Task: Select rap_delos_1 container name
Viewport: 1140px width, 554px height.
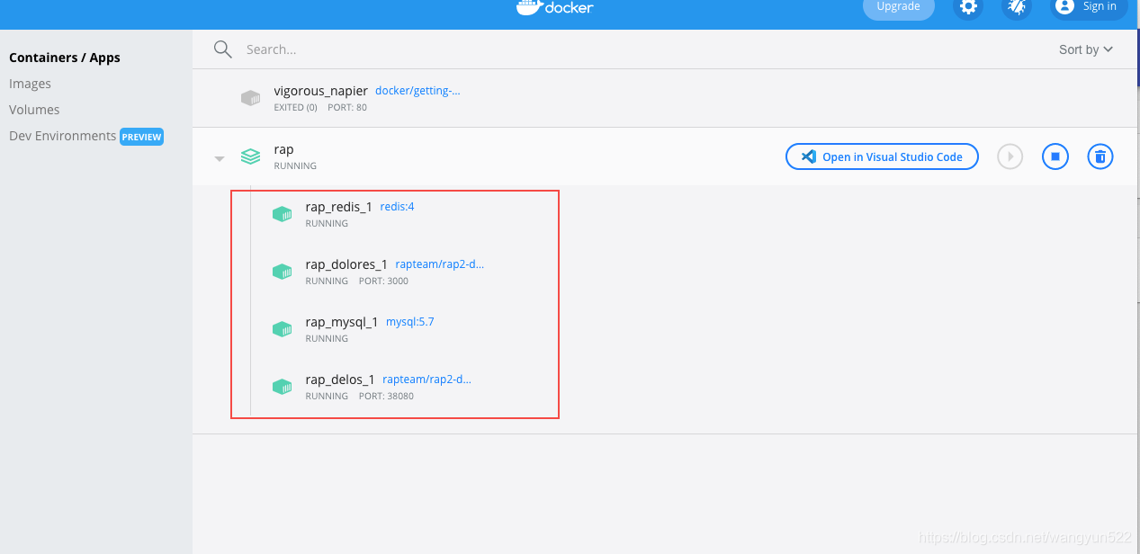Action: [340, 380]
